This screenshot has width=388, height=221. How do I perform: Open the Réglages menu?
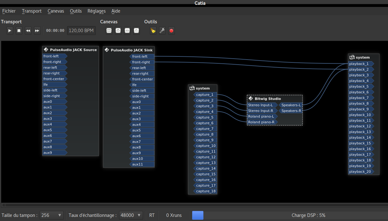[x=96, y=11]
